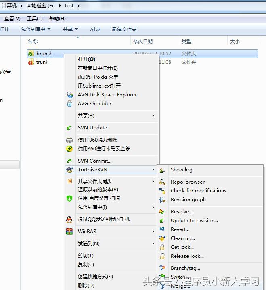Click the Show log icon

(x=162, y=170)
